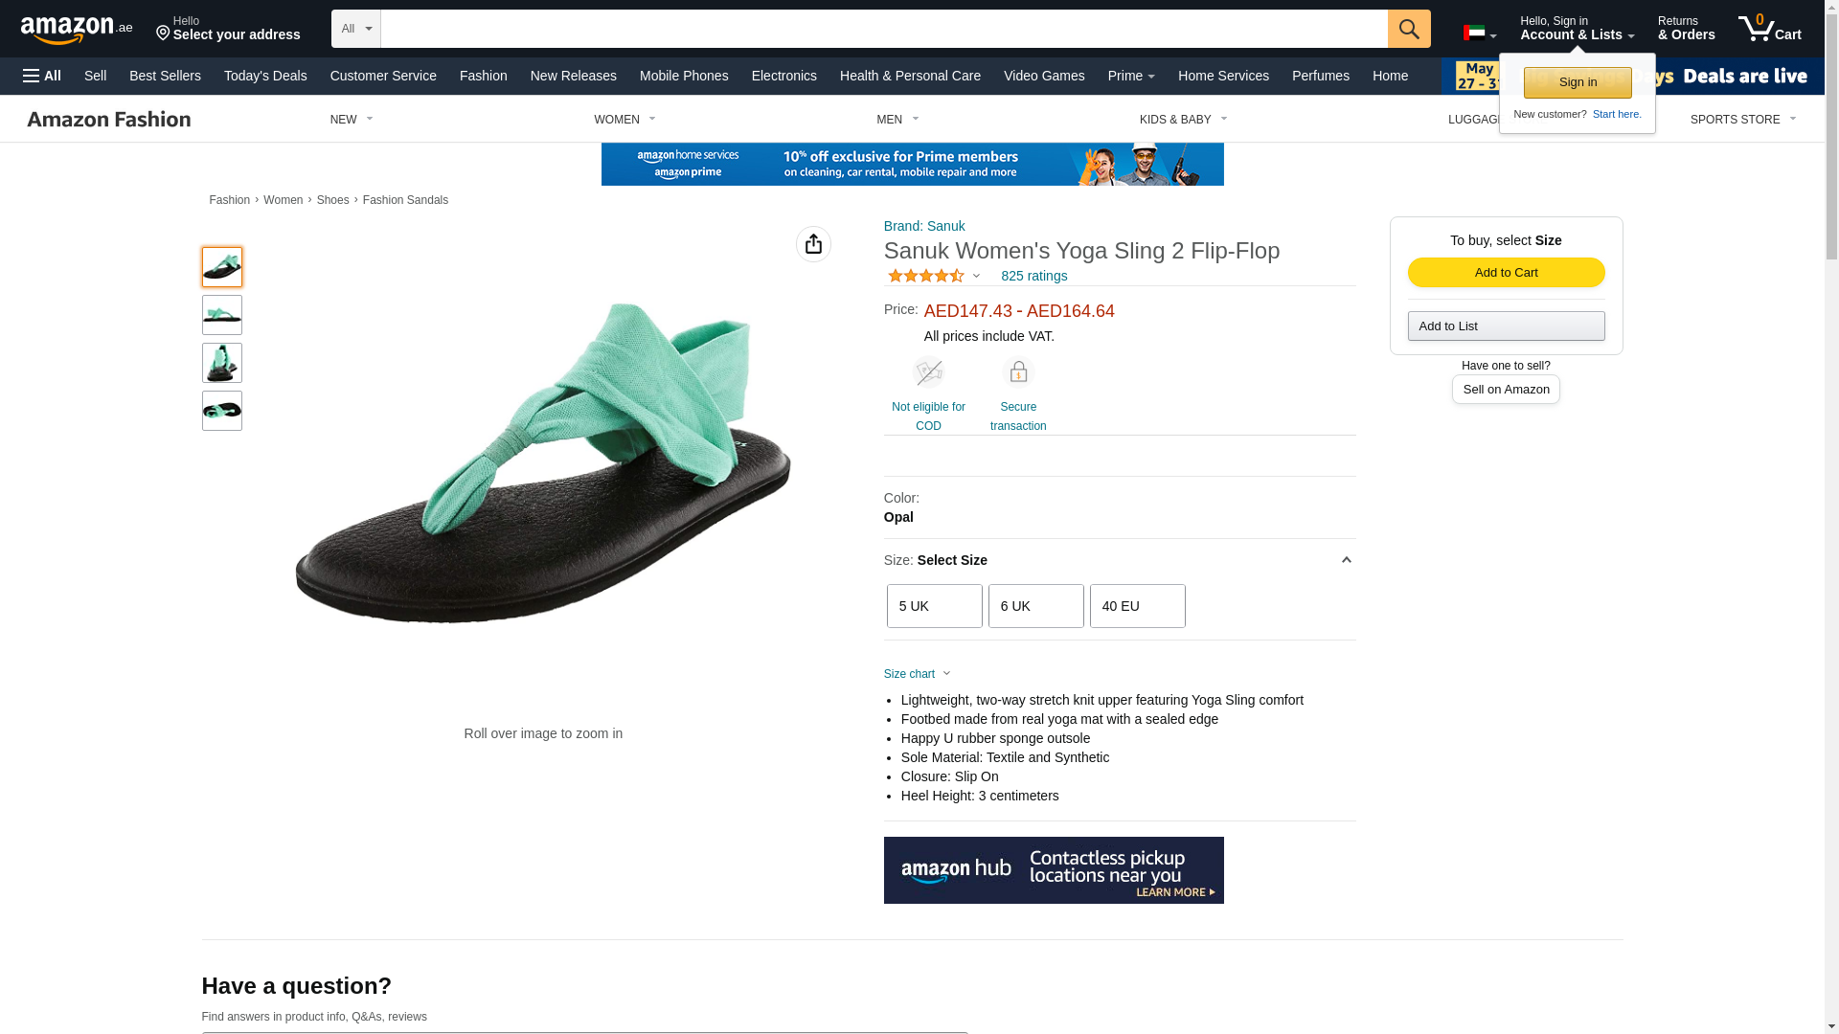Select size 5 UK
Image resolution: width=1839 pixels, height=1034 pixels.
[935, 606]
